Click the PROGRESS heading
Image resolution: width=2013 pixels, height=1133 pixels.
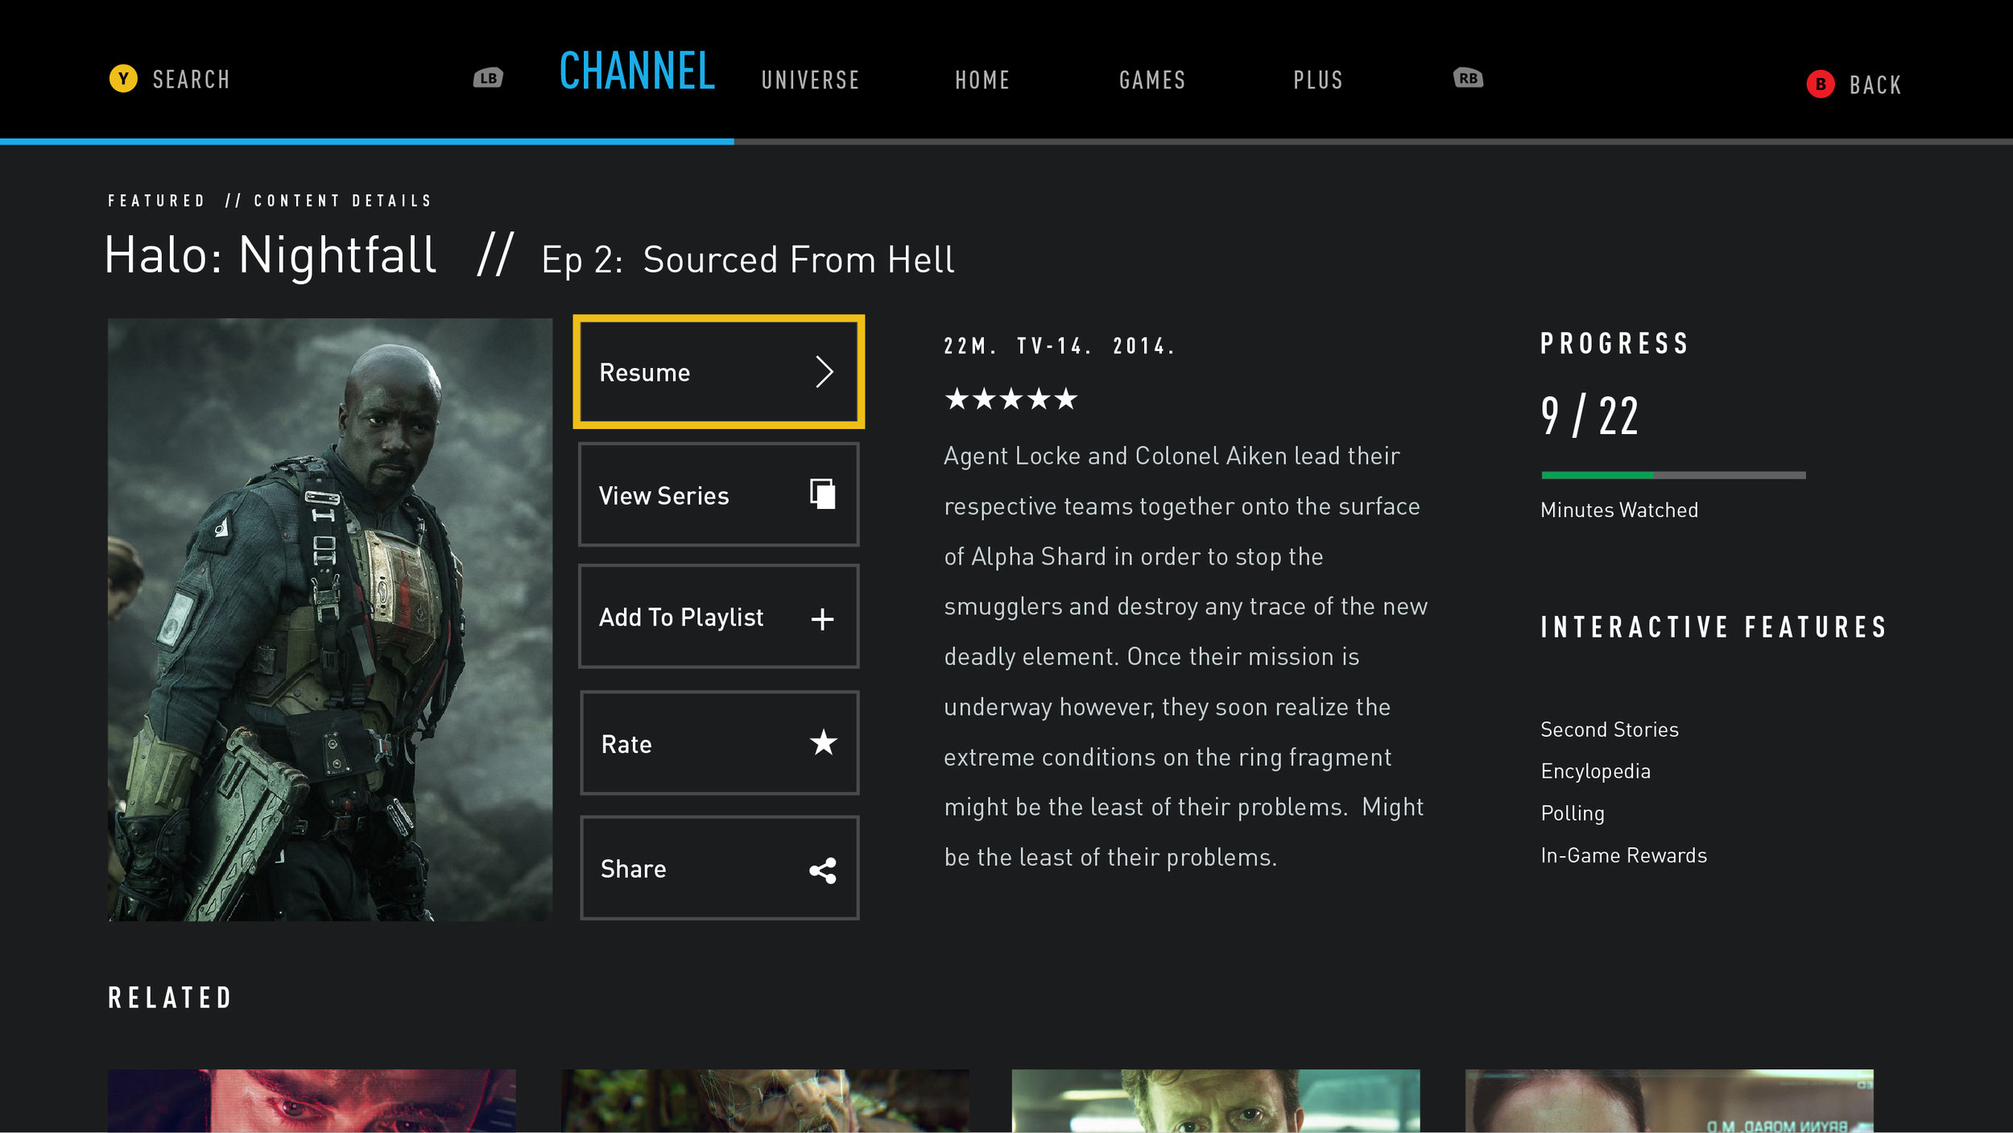point(1614,344)
